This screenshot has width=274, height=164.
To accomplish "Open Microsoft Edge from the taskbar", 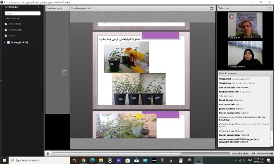I will pyautogui.click(x=92, y=160).
